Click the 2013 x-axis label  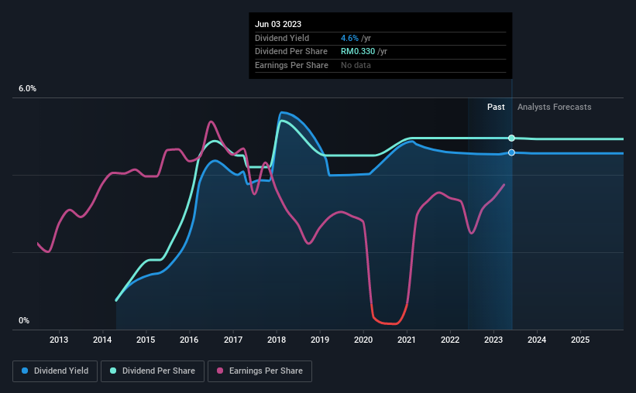click(59, 340)
